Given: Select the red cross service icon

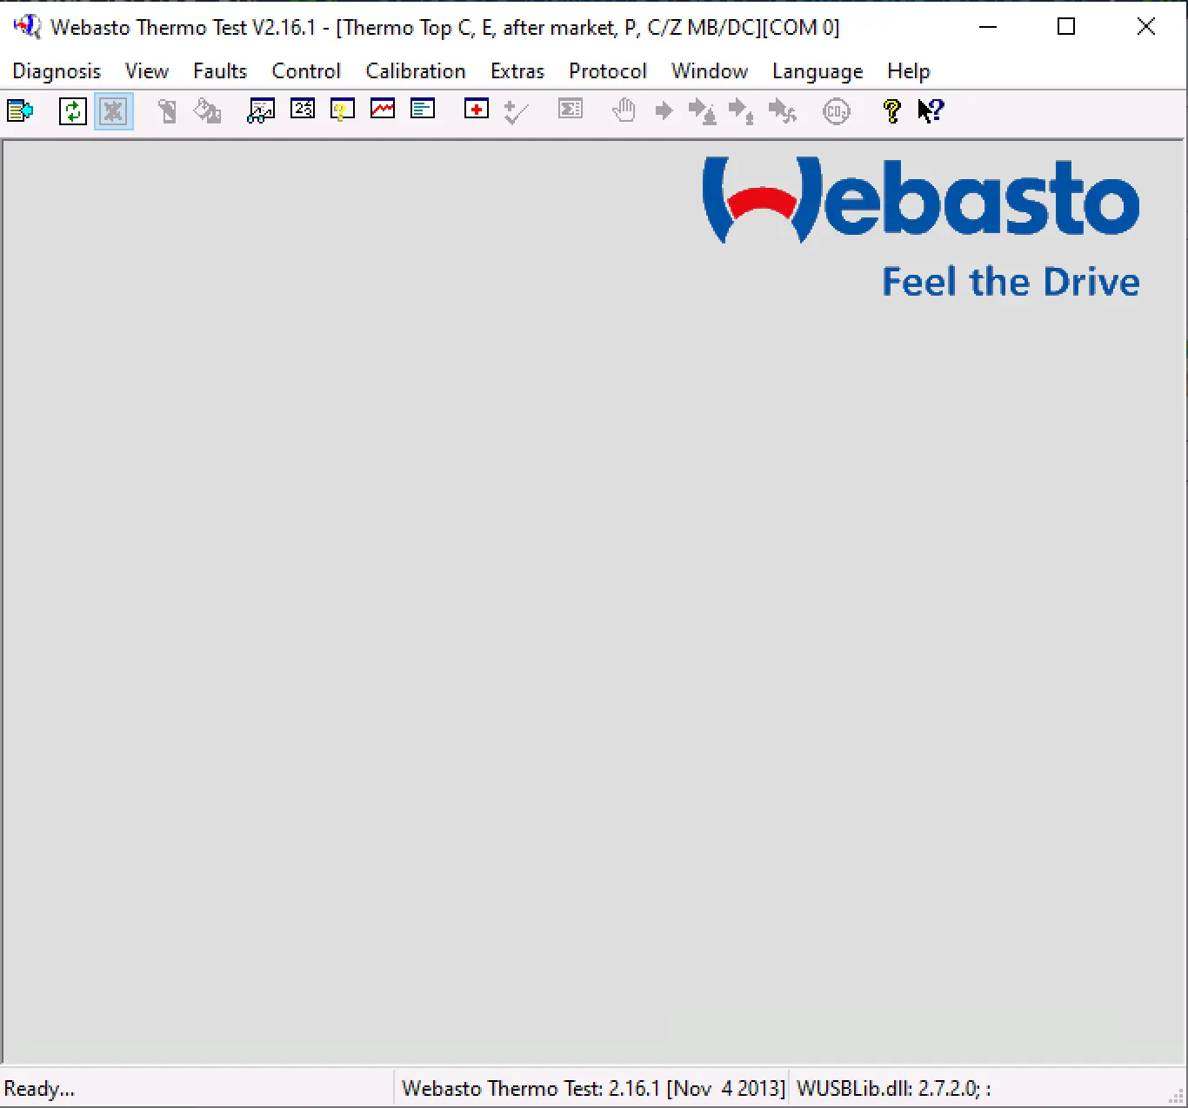Looking at the screenshot, I should click(476, 110).
